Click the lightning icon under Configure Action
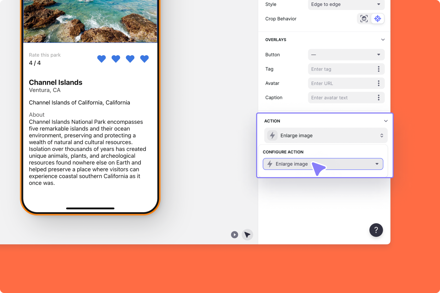440x293 pixels. click(x=269, y=164)
